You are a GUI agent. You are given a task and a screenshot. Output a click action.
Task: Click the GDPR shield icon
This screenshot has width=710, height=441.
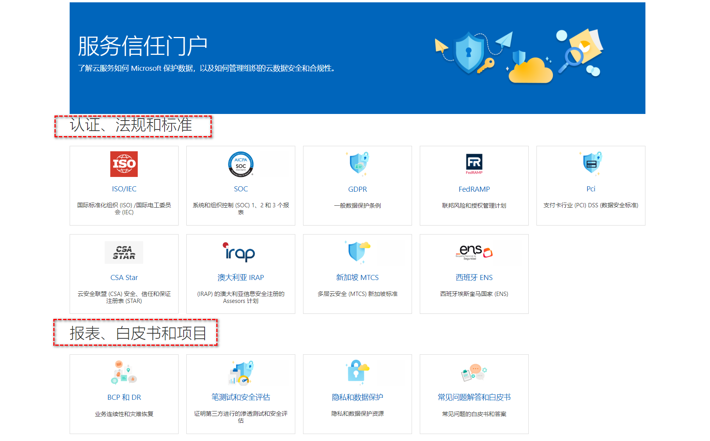click(x=358, y=164)
